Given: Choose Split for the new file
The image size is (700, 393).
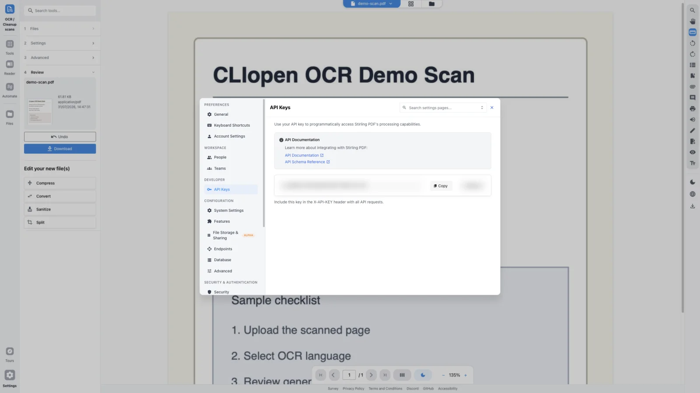Looking at the screenshot, I should pos(60,223).
